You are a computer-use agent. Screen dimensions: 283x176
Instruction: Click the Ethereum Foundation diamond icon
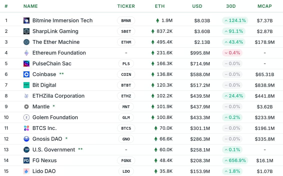pos(26,53)
